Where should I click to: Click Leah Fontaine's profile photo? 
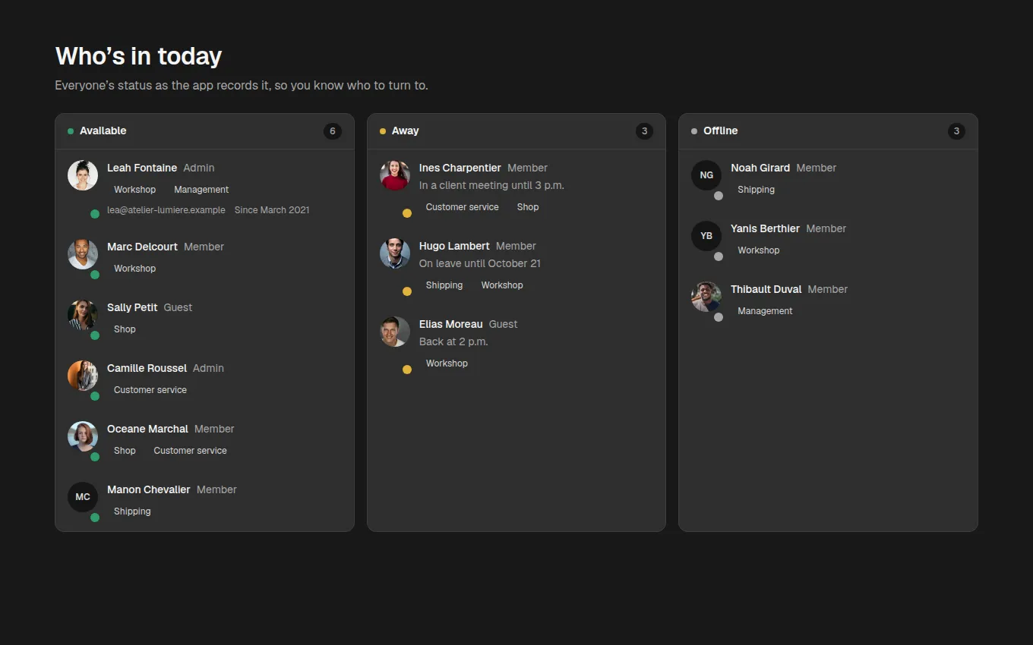(x=83, y=175)
